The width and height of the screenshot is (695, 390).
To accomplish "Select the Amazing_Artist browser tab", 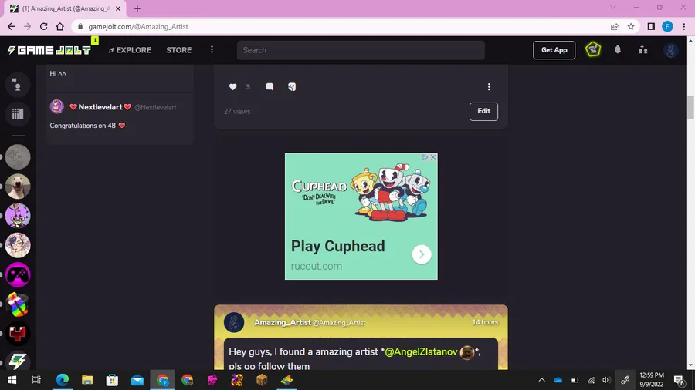I will tap(66, 8).
